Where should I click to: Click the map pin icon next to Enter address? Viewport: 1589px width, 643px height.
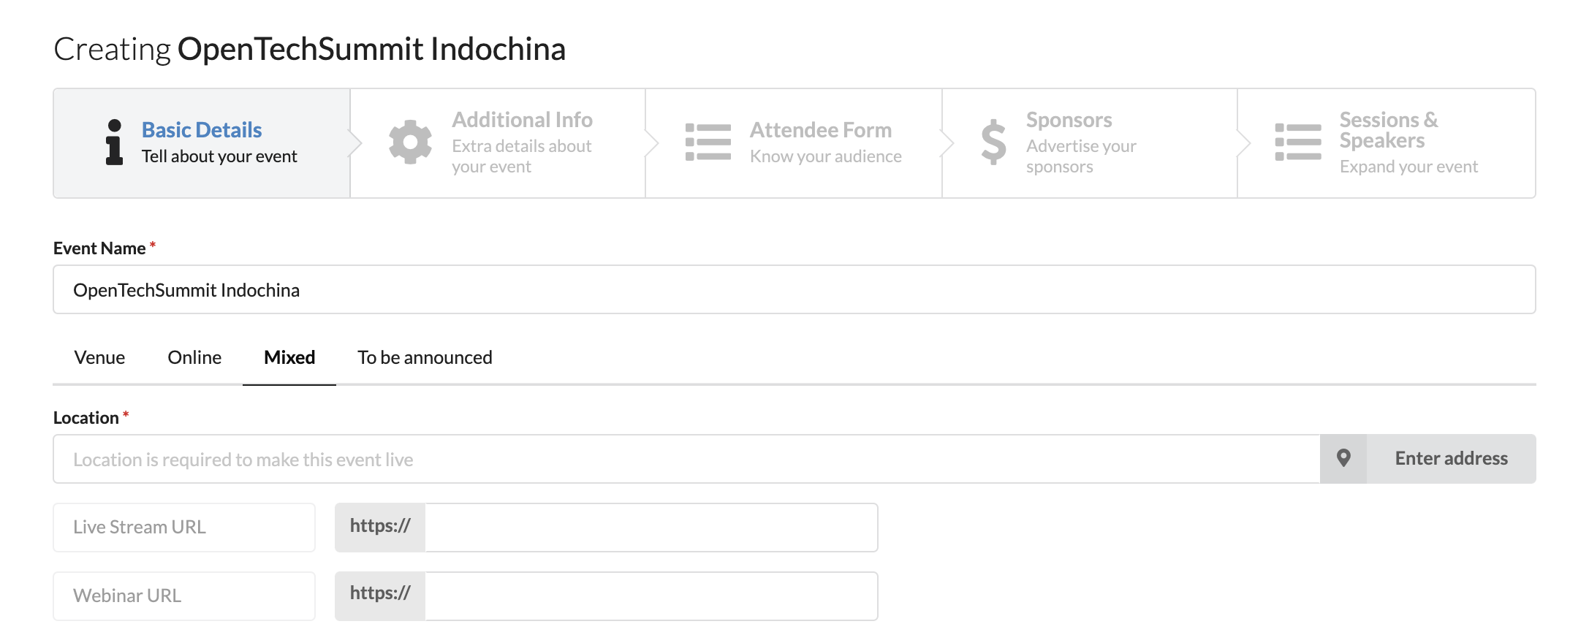point(1343,459)
